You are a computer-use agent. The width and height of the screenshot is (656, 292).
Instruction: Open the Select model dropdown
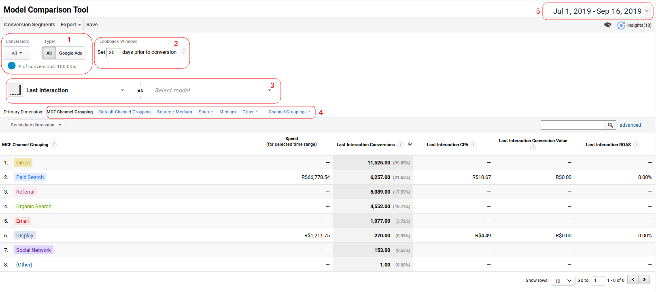pos(212,90)
